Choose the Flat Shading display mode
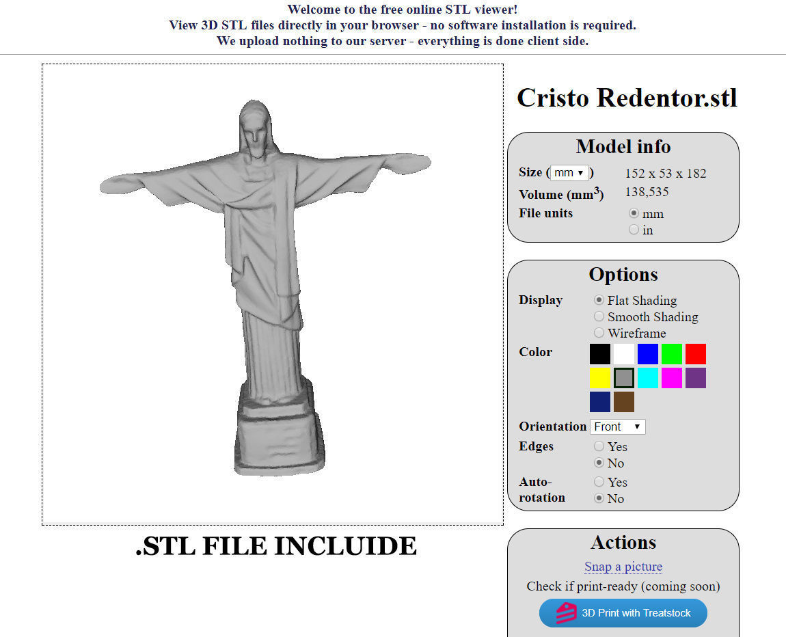The image size is (786, 637). [x=599, y=300]
